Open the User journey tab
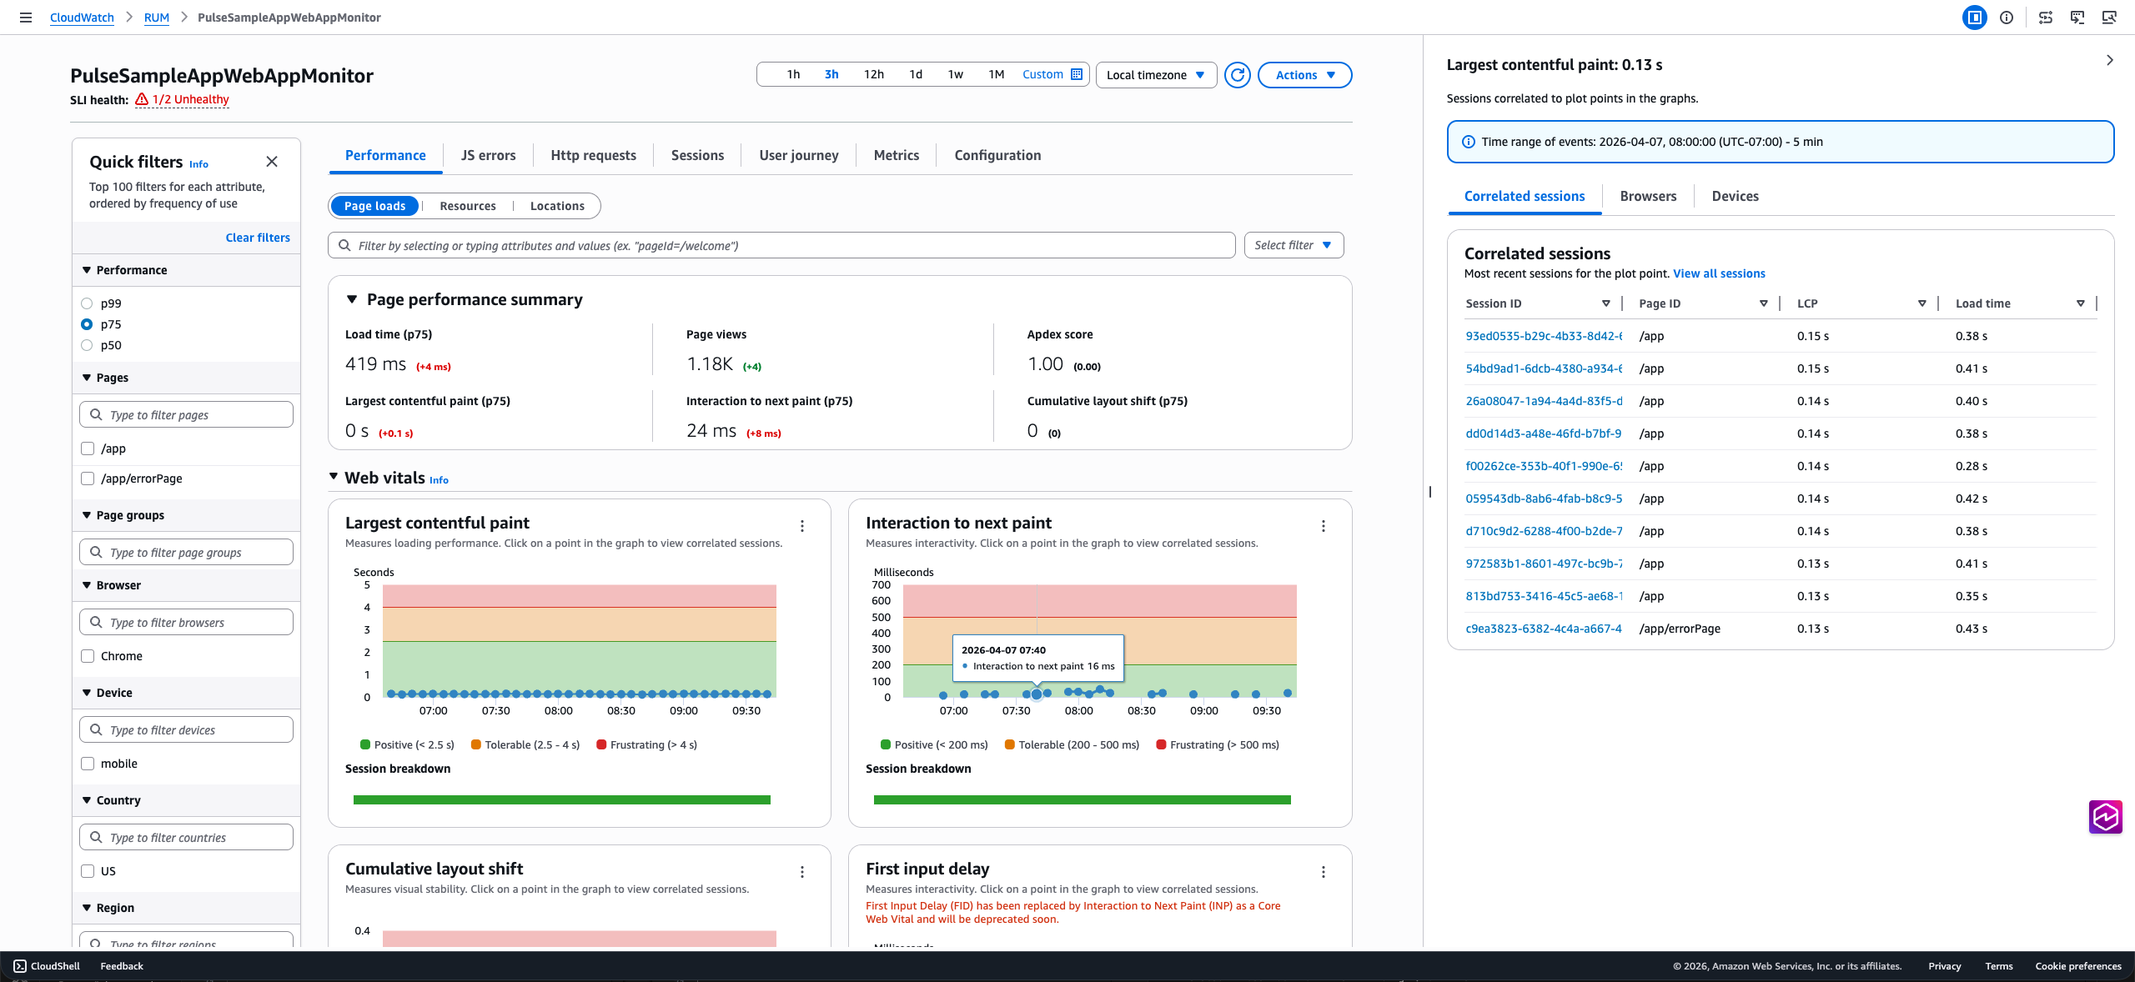2135x982 pixels. pos(799,155)
